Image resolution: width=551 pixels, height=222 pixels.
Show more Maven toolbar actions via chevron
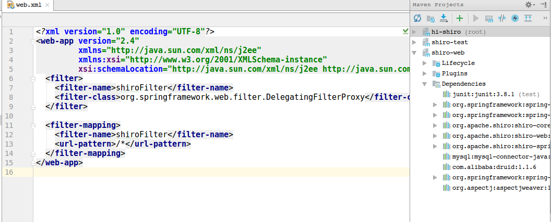(545, 18)
